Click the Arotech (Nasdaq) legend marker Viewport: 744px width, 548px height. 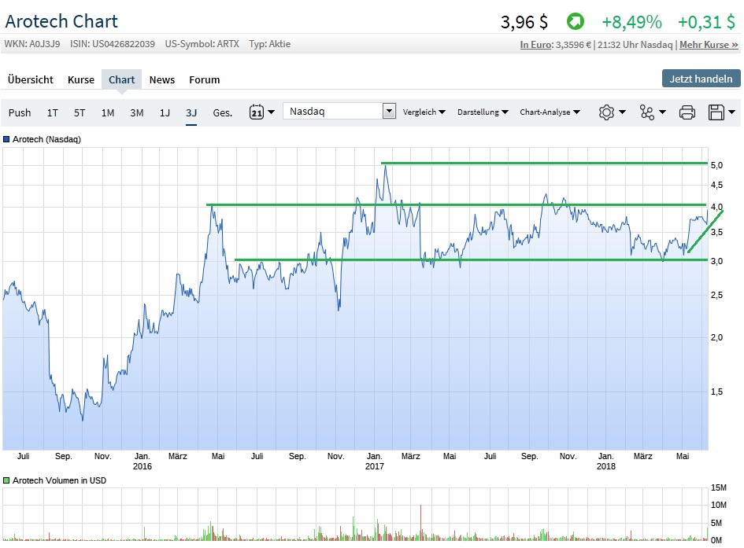click(x=8, y=139)
